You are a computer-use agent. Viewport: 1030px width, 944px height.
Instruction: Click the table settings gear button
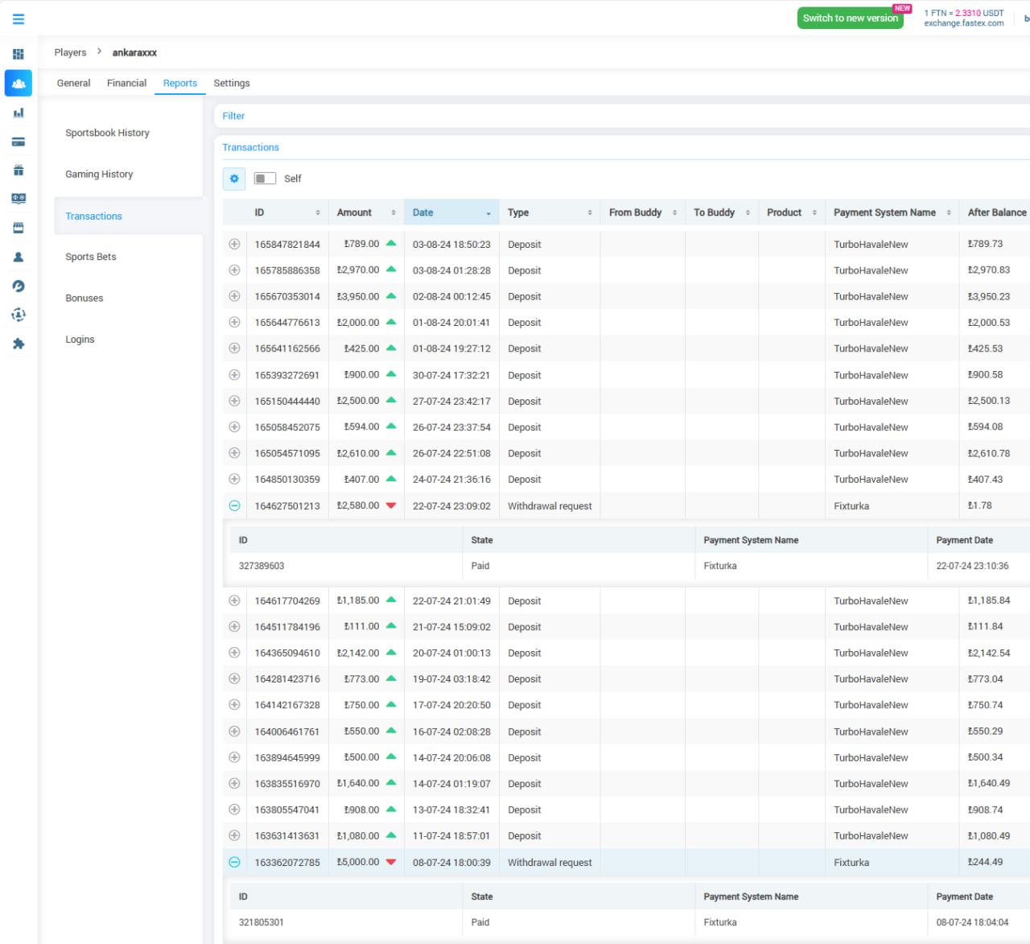(234, 179)
